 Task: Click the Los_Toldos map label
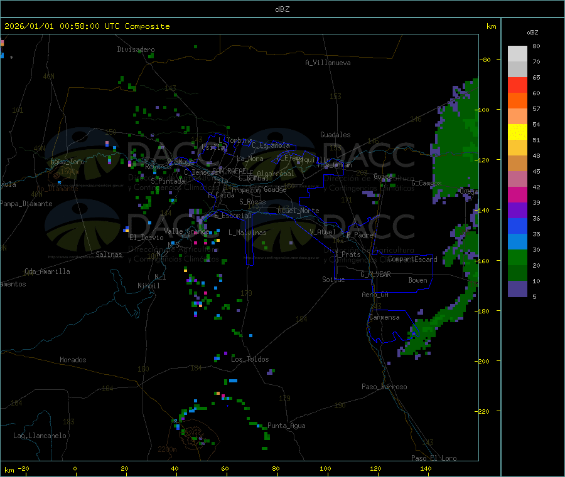250,359
